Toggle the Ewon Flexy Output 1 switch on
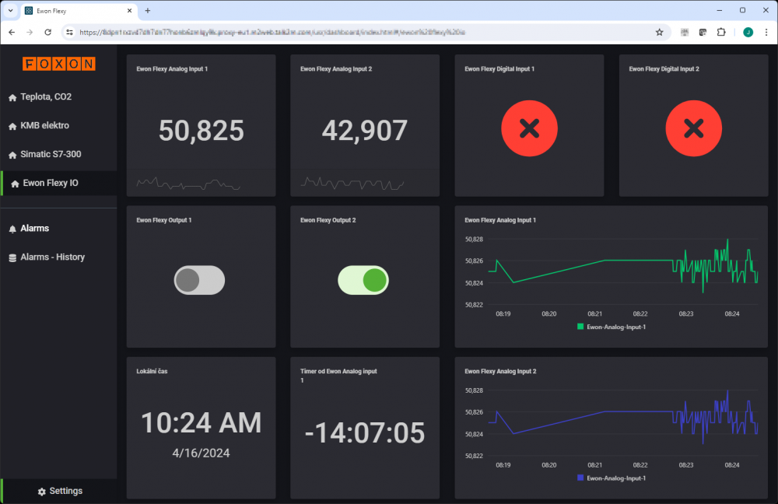This screenshot has height=504, width=778. tap(199, 280)
